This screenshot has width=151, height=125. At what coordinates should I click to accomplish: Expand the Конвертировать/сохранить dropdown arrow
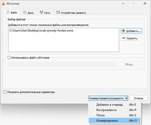point(126,98)
